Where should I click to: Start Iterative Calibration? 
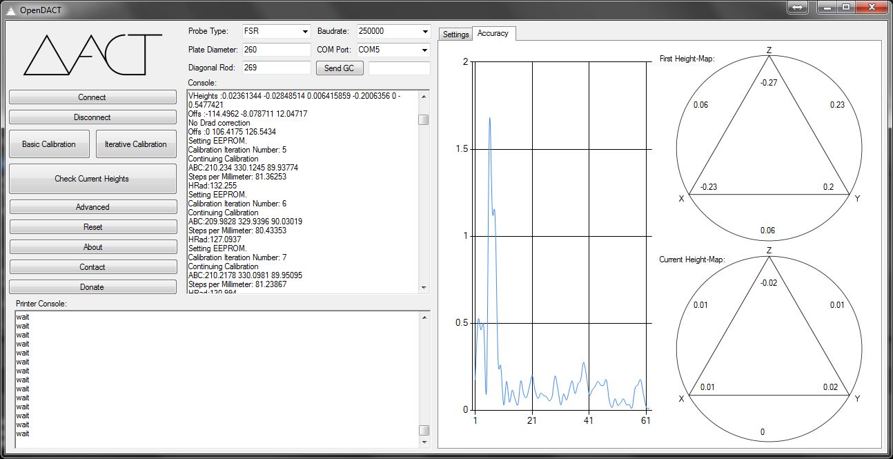[136, 144]
